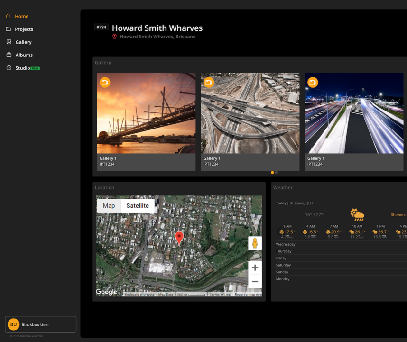Image resolution: width=407 pixels, height=342 pixels.
Task: Click the IPT1234 label under interchange photo
Action: (x=211, y=164)
